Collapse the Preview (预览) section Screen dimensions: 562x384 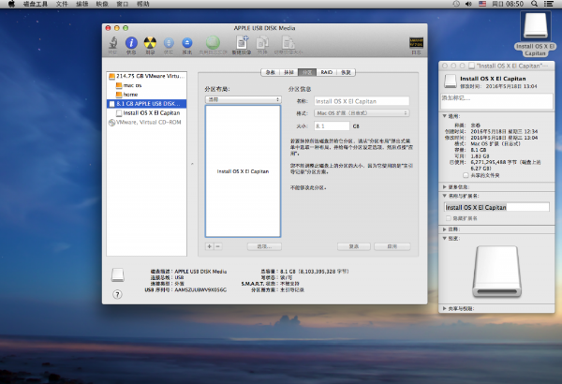[x=445, y=239]
